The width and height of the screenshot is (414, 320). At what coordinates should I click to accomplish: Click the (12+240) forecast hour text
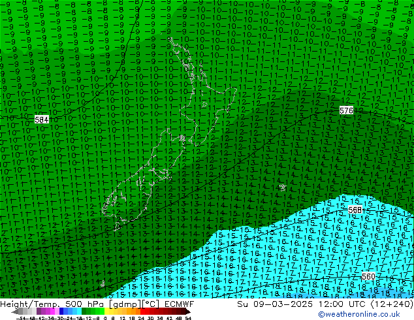(x=392, y=304)
